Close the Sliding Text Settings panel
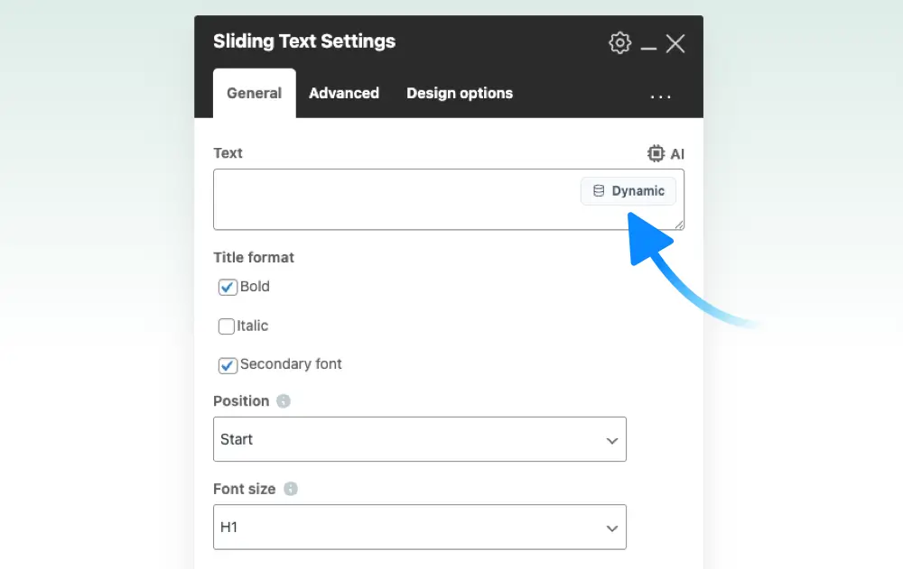This screenshot has width=903, height=569. tap(675, 43)
